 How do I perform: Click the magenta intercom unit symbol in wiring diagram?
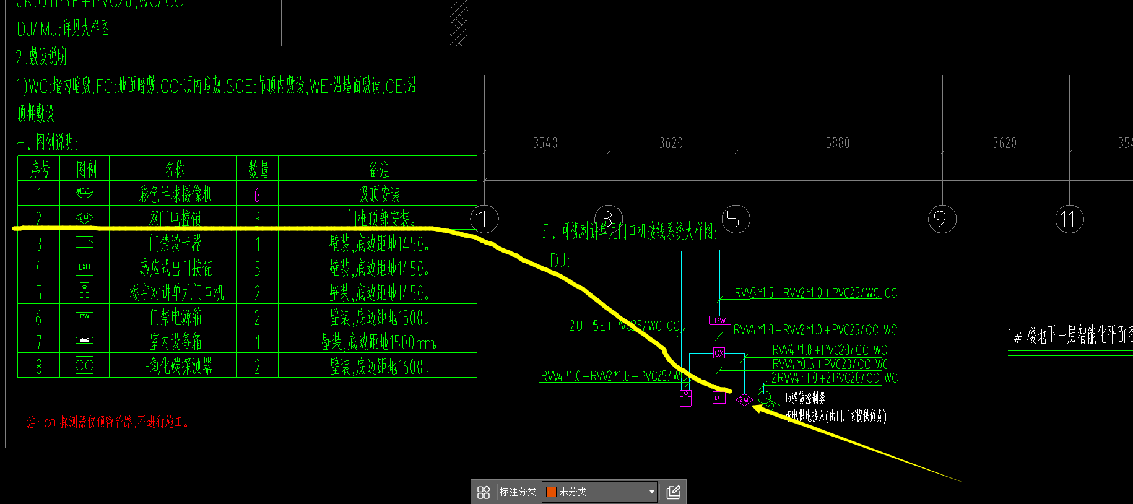click(x=685, y=398)
